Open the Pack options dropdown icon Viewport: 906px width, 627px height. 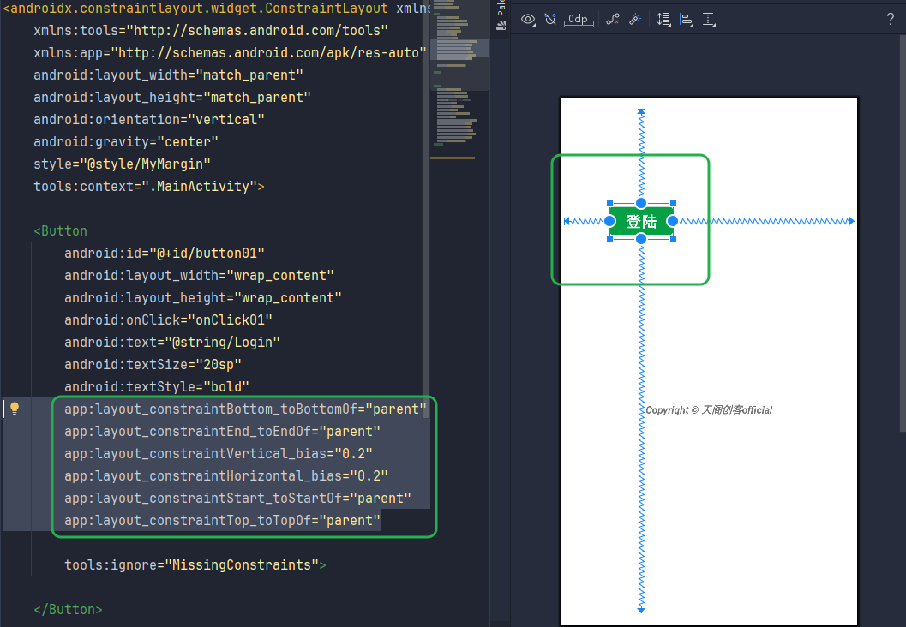click(x=663, y=19)
